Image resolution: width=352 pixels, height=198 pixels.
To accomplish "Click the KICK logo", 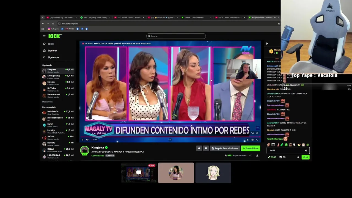I will pos(55,36).
